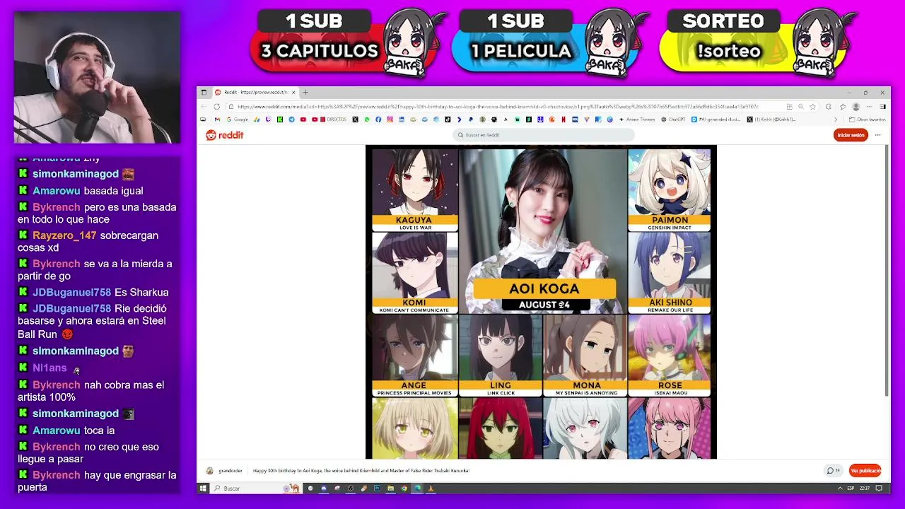Click the Komi character thumbnail
The width and height of the screenshot is (905, 509).
point(415,272)
